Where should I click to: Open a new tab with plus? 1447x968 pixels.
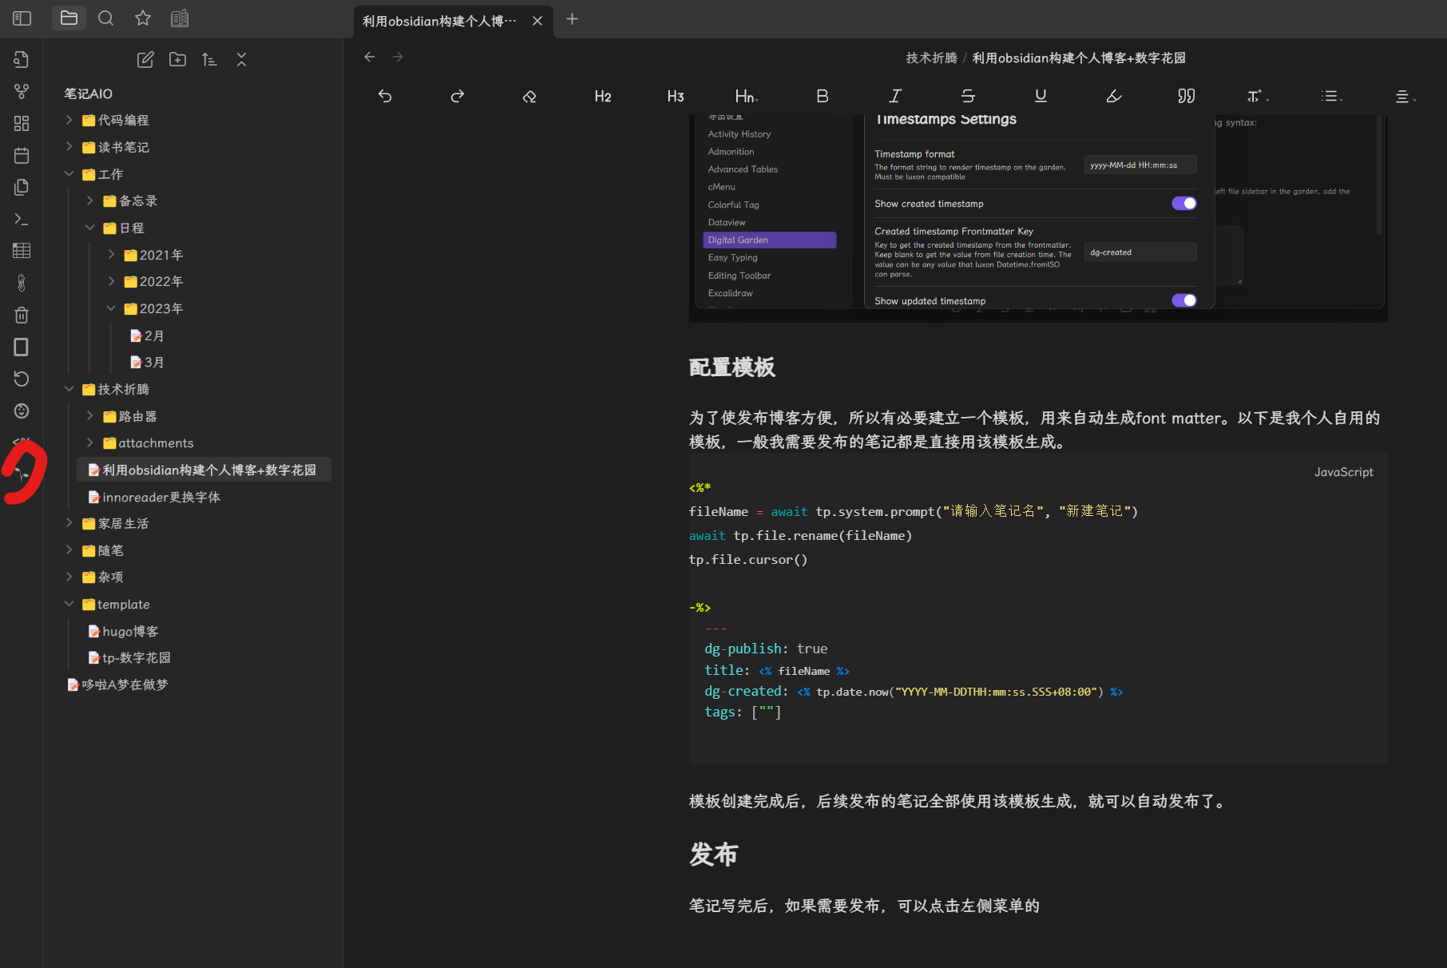tap(572, 19)
